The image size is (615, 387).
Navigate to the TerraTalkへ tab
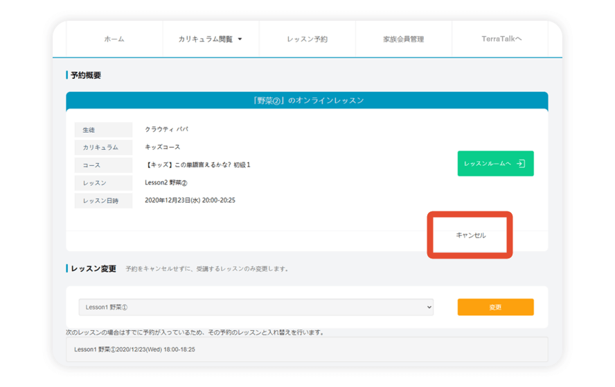click(x=501, y=39)
